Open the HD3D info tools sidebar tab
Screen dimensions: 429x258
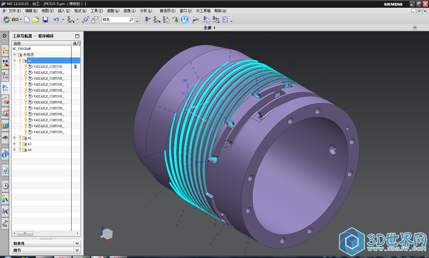(5, 154)
